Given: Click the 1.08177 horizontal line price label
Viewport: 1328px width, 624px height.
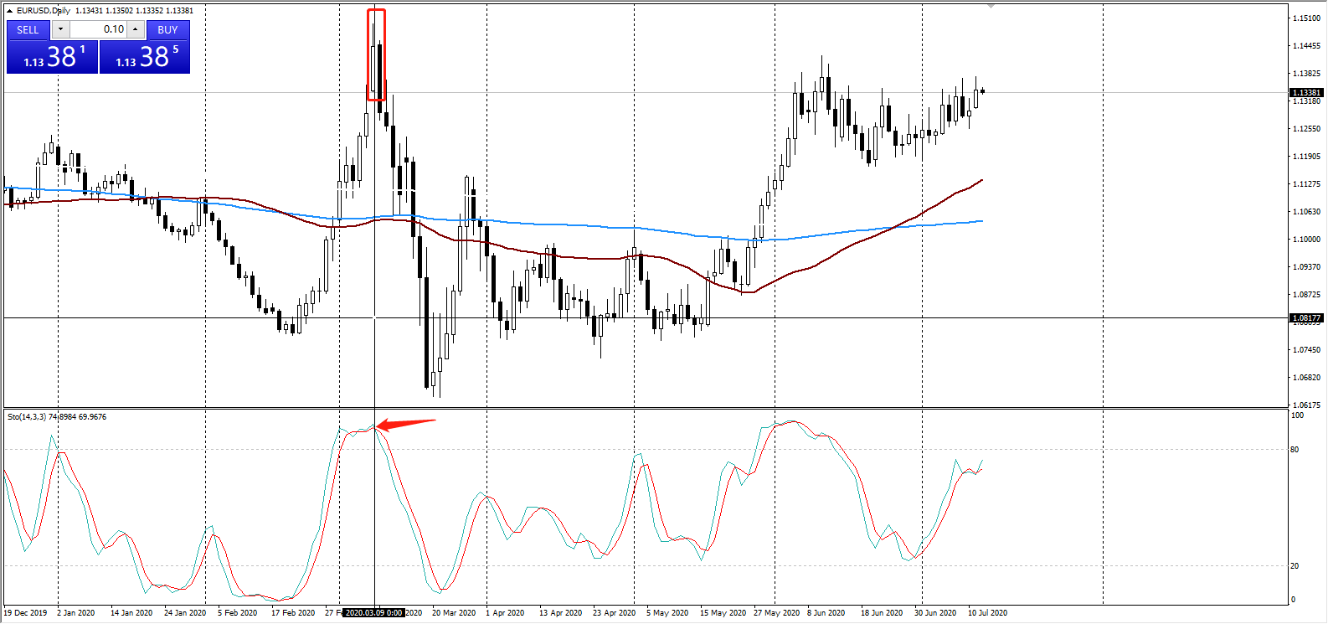Looking at the screenshot, I should [x=1306, y=318].
